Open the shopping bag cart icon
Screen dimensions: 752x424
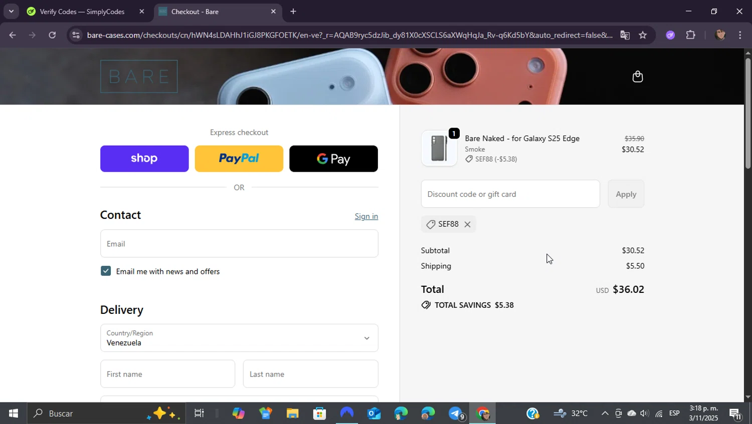point(637,77)
